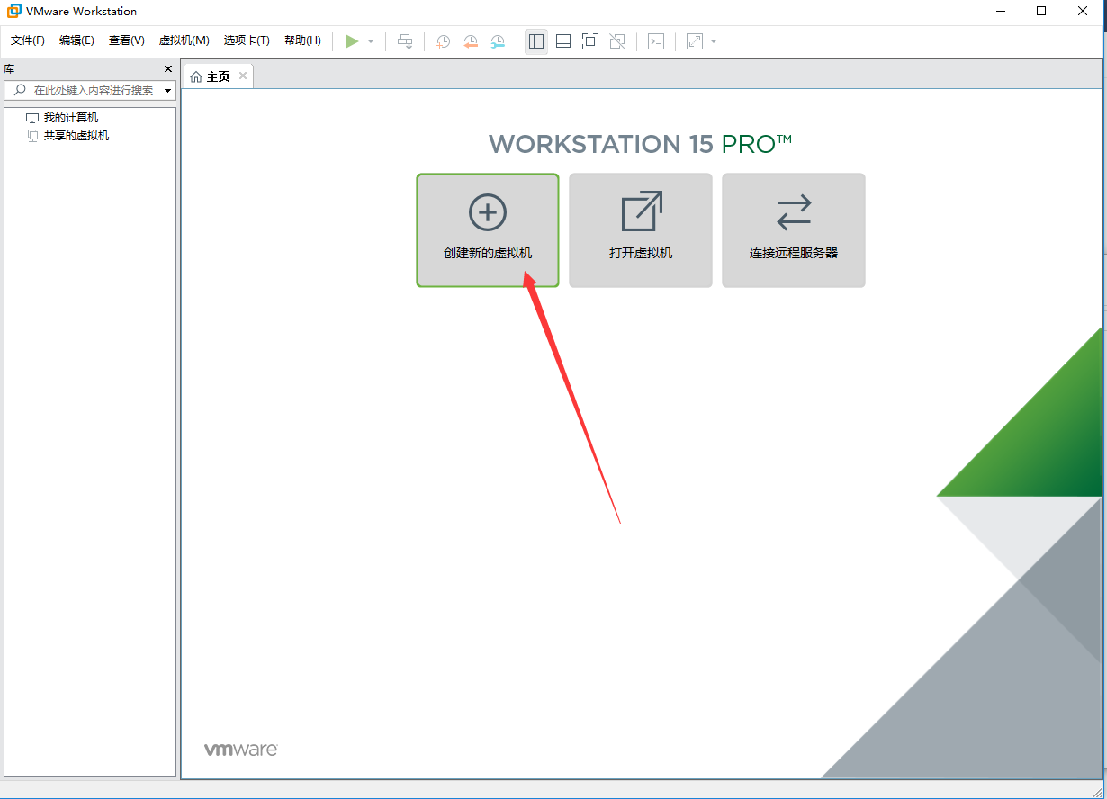Toggle the library sidebar view icon
The image size is (1107, 799).
click(x=536, y=41)
